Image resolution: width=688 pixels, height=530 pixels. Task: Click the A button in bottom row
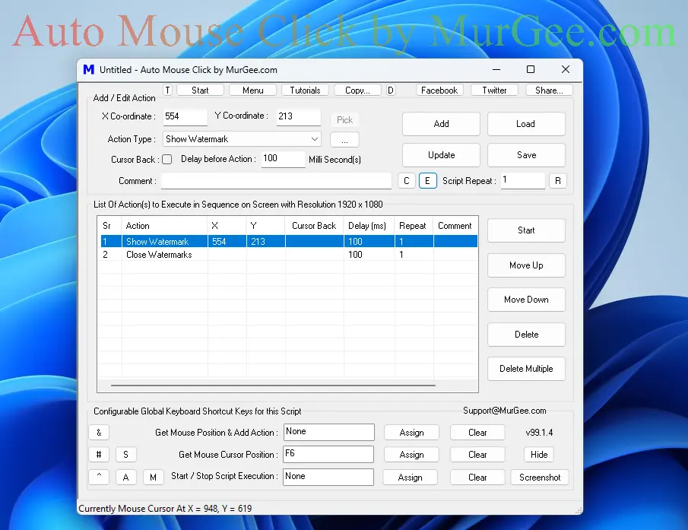126,477
